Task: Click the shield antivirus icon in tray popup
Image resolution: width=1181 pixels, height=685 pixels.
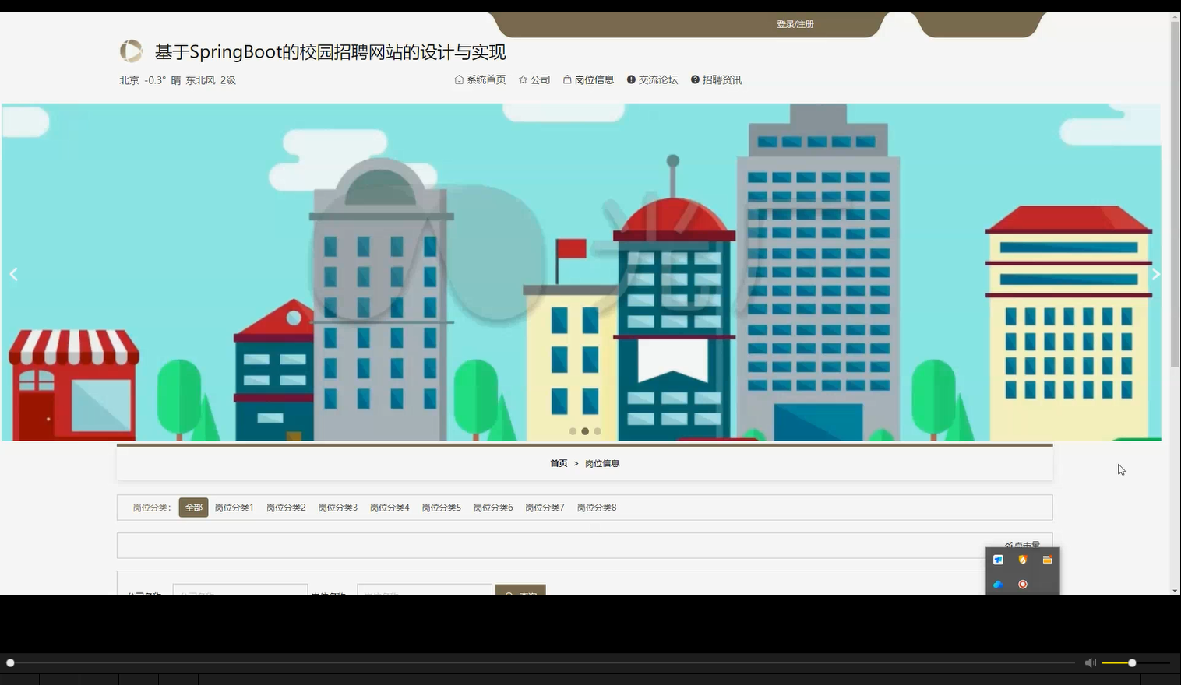Action: tap(1022, 559)
